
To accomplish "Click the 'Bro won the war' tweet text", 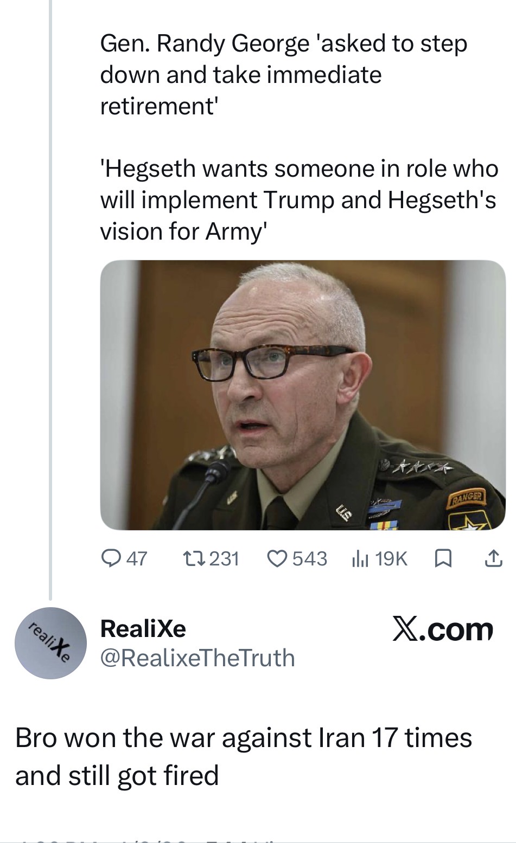I will tap(244, 756).
